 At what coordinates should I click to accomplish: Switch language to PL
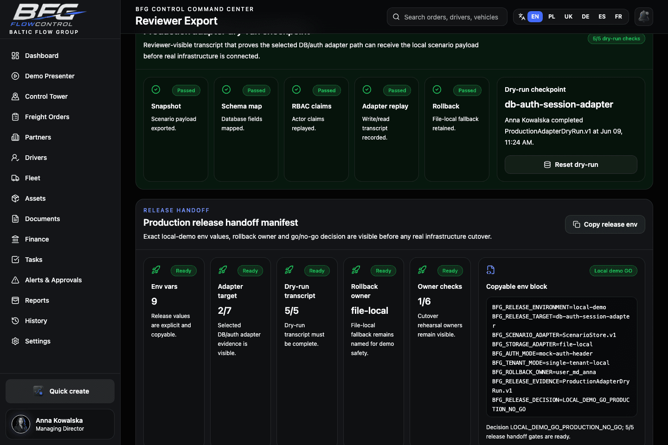[552, 17]
